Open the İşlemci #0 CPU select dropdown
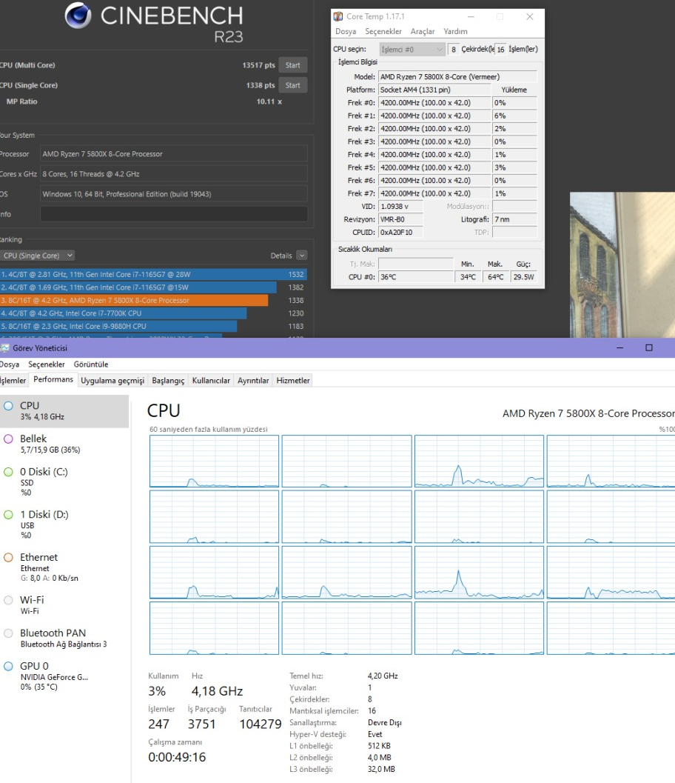The image size is (675, 783). point(412,50)
